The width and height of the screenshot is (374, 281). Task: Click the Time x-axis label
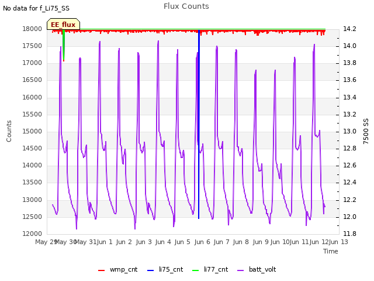[x=331, y=251]
